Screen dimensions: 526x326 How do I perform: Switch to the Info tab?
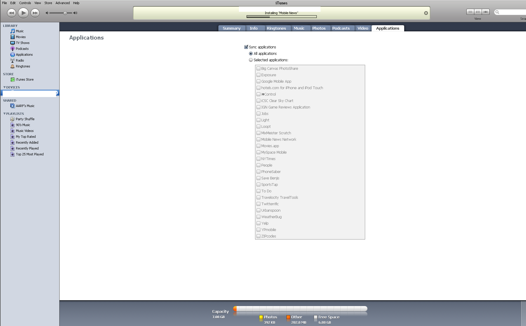[x=254, y=28]
